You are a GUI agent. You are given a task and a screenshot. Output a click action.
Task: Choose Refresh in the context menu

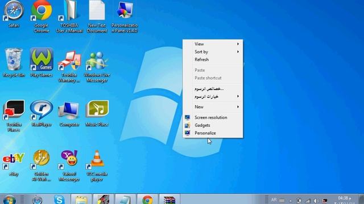click(x=213, y=59)
